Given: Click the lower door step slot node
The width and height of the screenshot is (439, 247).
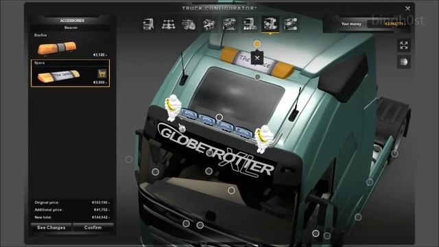Looking at the screenshot, I should (358, 217).
